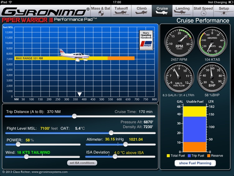Viewport: 234px width, 176px height.
Task: Click the ISA Deviation slider handle
Action: [x=115, y=157]
